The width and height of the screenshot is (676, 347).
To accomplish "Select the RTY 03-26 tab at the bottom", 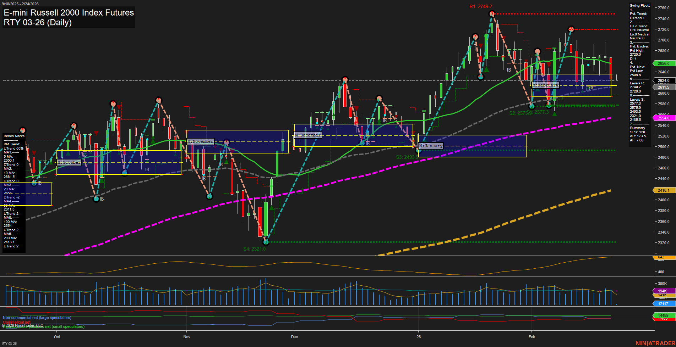I will [x=10, y=343].
